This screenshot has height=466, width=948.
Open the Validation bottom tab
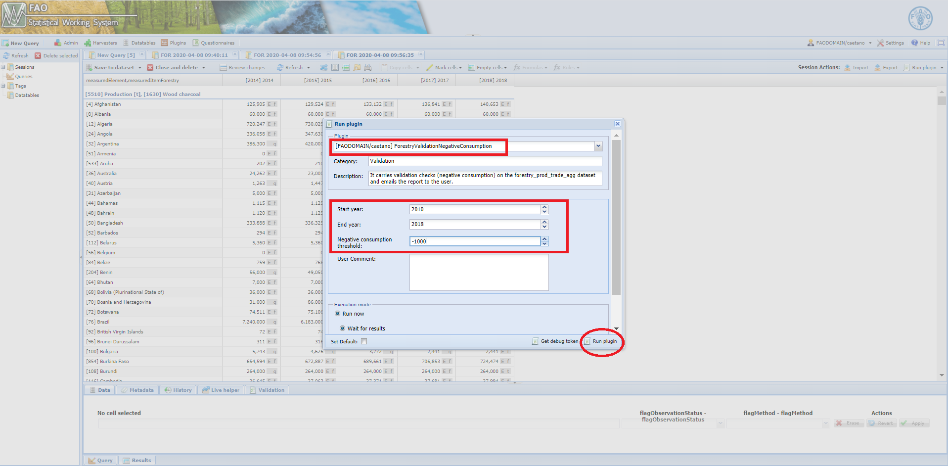click(267, 390)
